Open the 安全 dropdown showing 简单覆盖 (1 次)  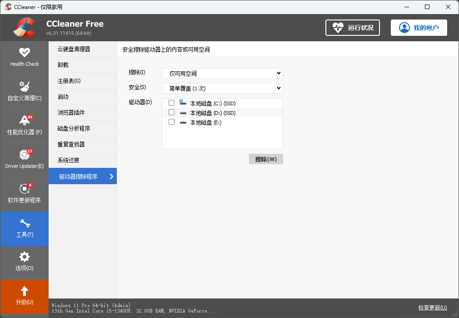point(223,88)
